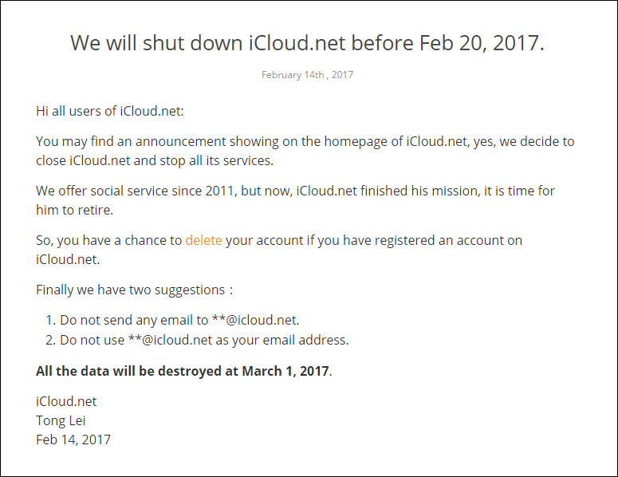The width and height of the screenshot is (618, 477).
Task: Click the "him to retire" line
Action: pyautogui.click(x=73, y=210)
